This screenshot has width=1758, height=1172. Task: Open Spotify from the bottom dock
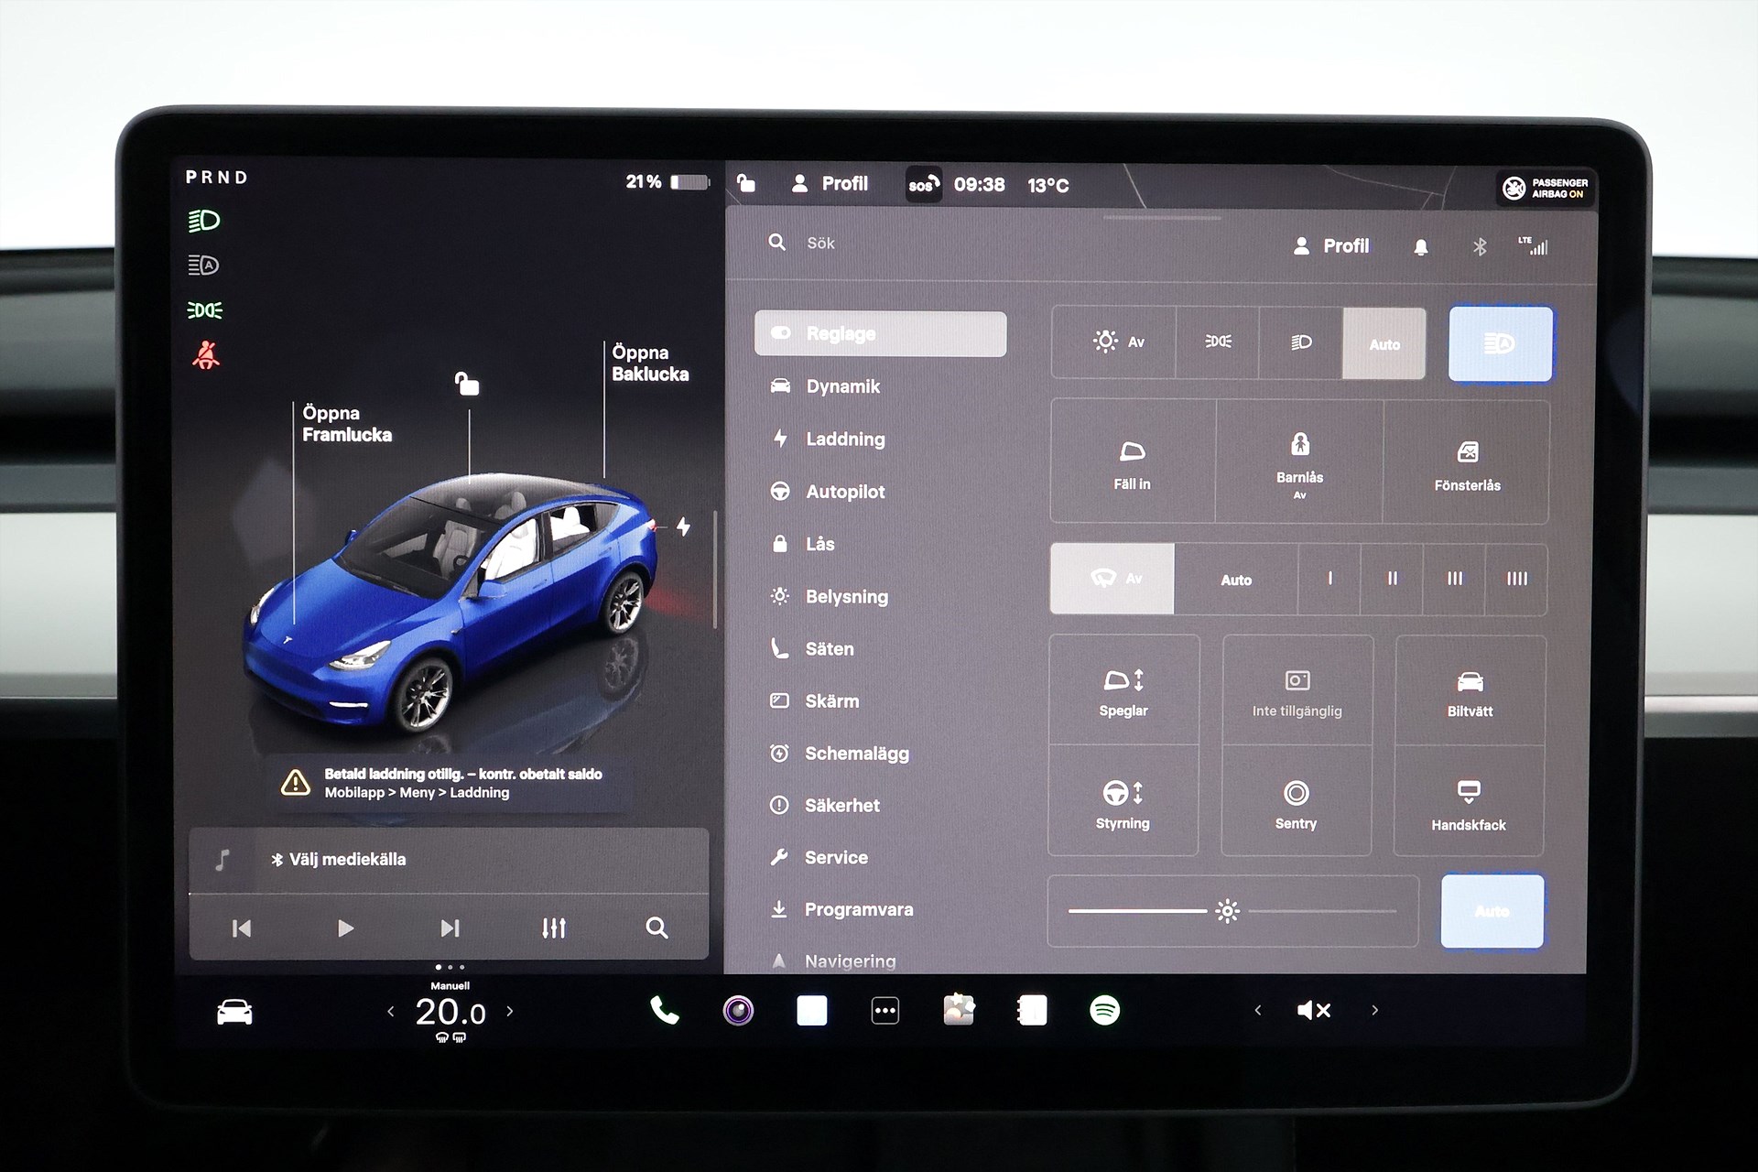pos(1104,1010)
